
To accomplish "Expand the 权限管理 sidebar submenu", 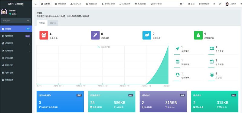I will pyautogui.click(x=16, y=43).
